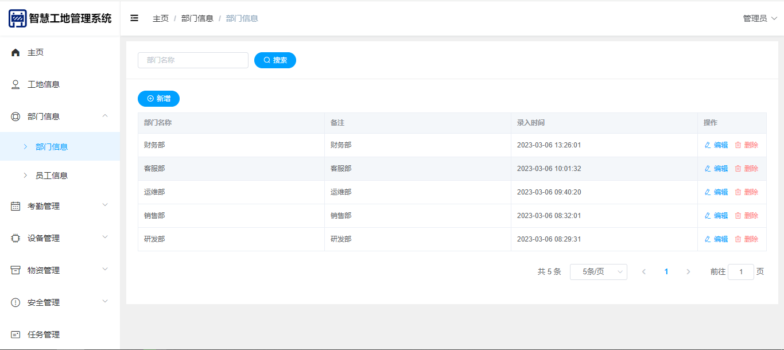Go to 主页 via the breadcrumb
784x350 pixels.
click(x=161, y=18)
